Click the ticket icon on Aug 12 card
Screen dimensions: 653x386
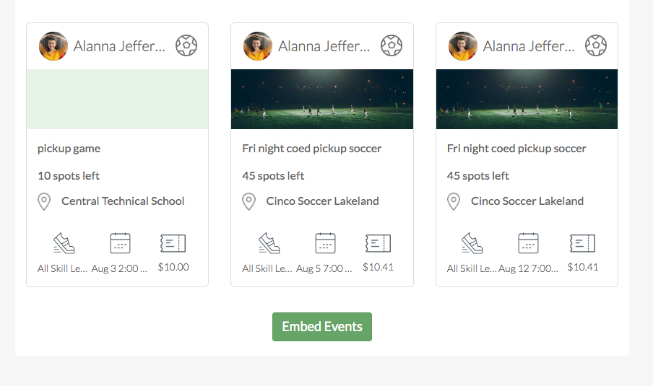coord(583,243)
